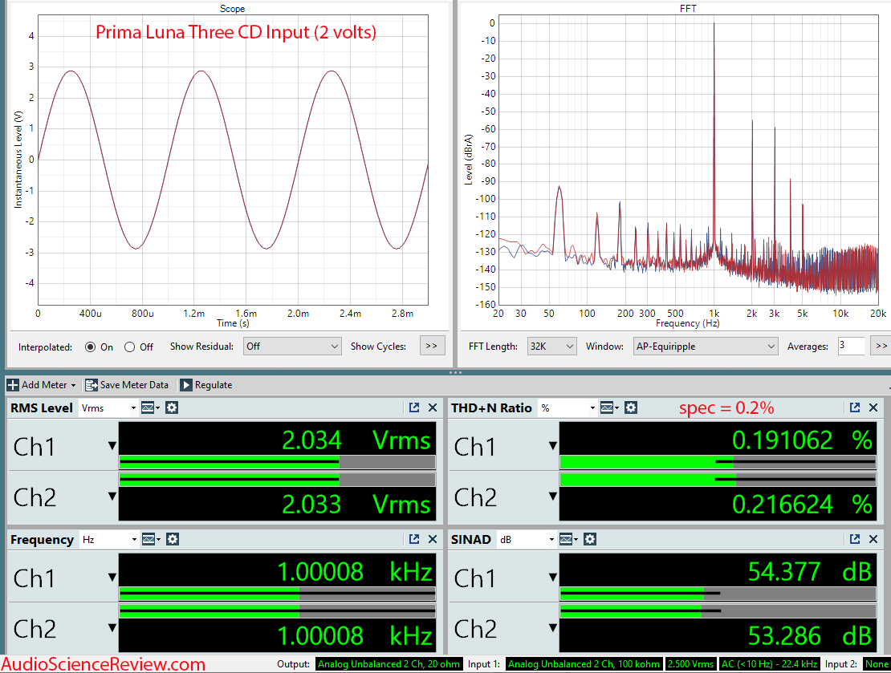Click the Output Analog Unbalanced 20 ohm status
891x673 pixels.
[x=389, y=664]
